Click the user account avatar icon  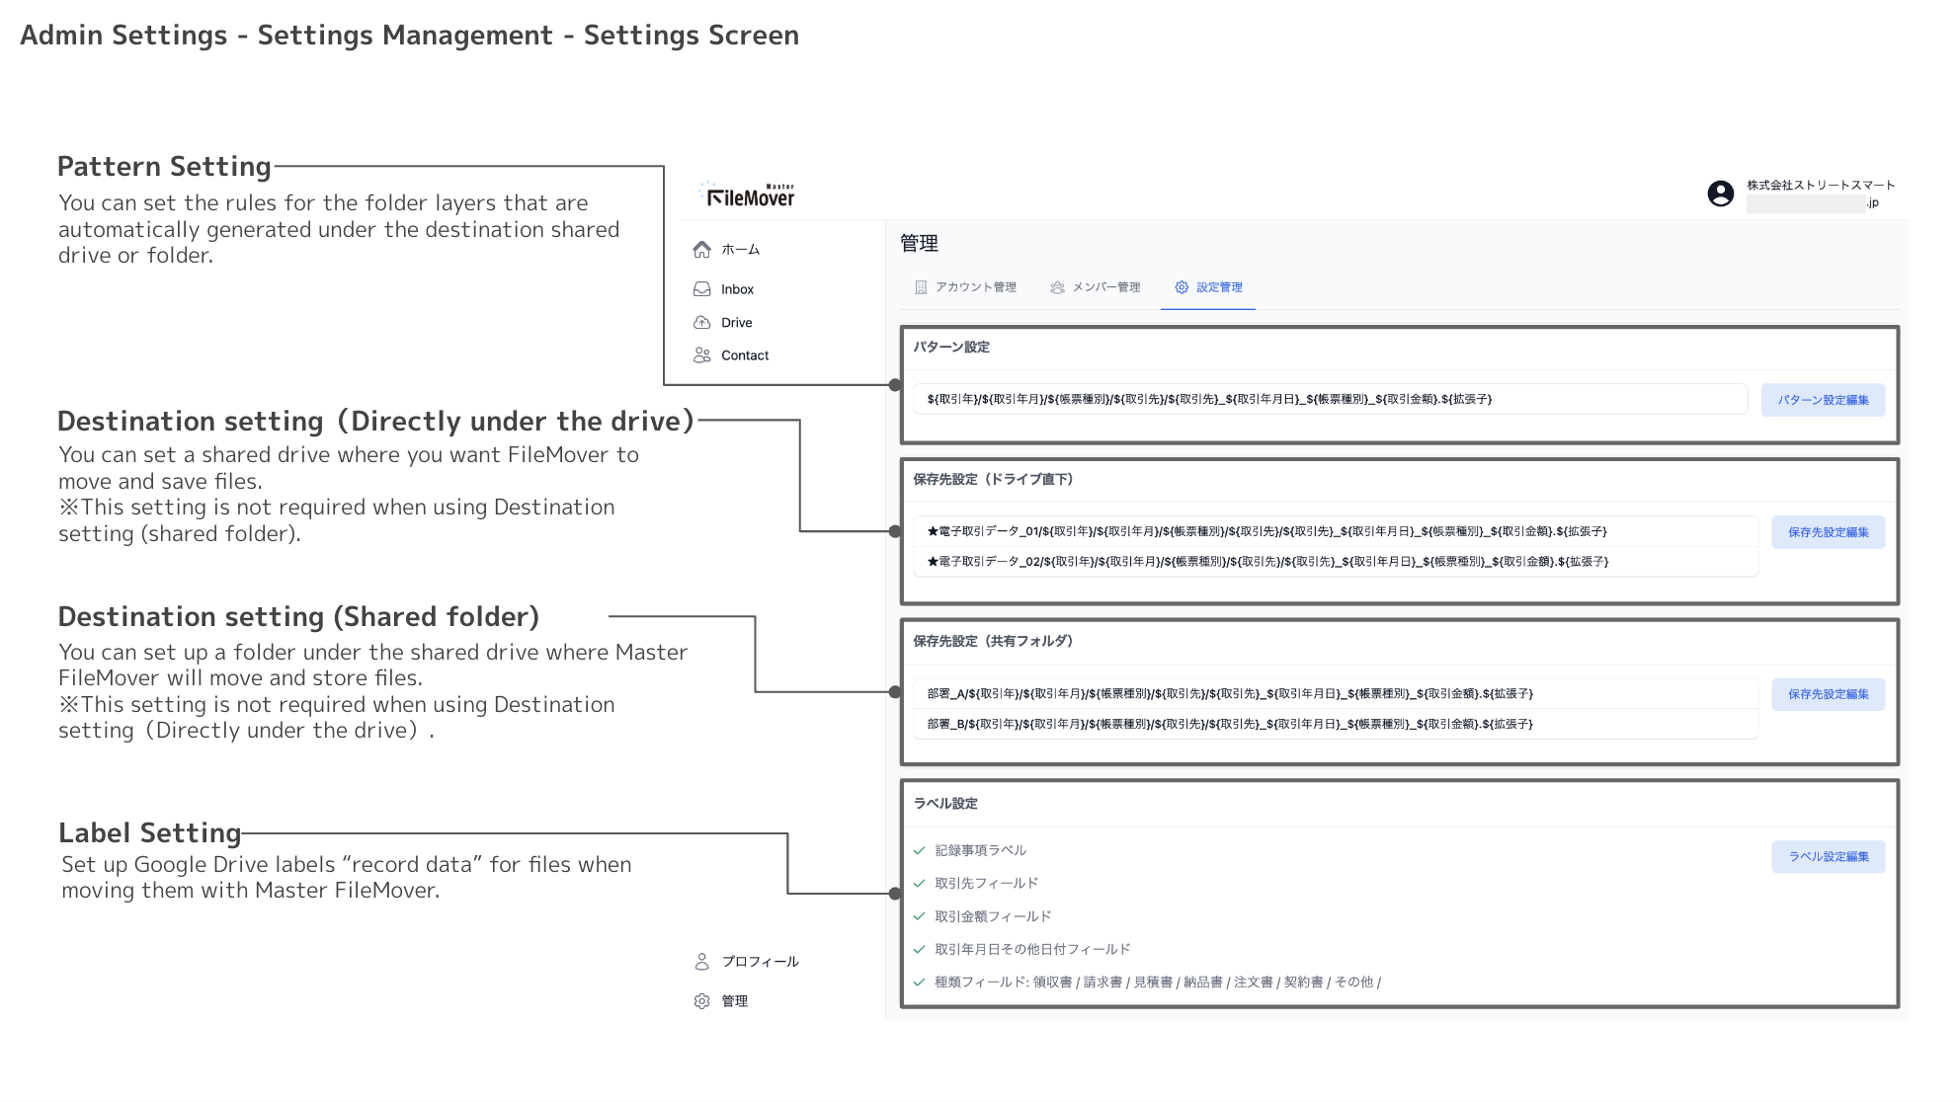pos(1720,194)
